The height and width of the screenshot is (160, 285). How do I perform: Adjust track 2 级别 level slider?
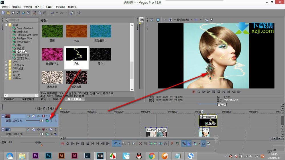(41, 134)
